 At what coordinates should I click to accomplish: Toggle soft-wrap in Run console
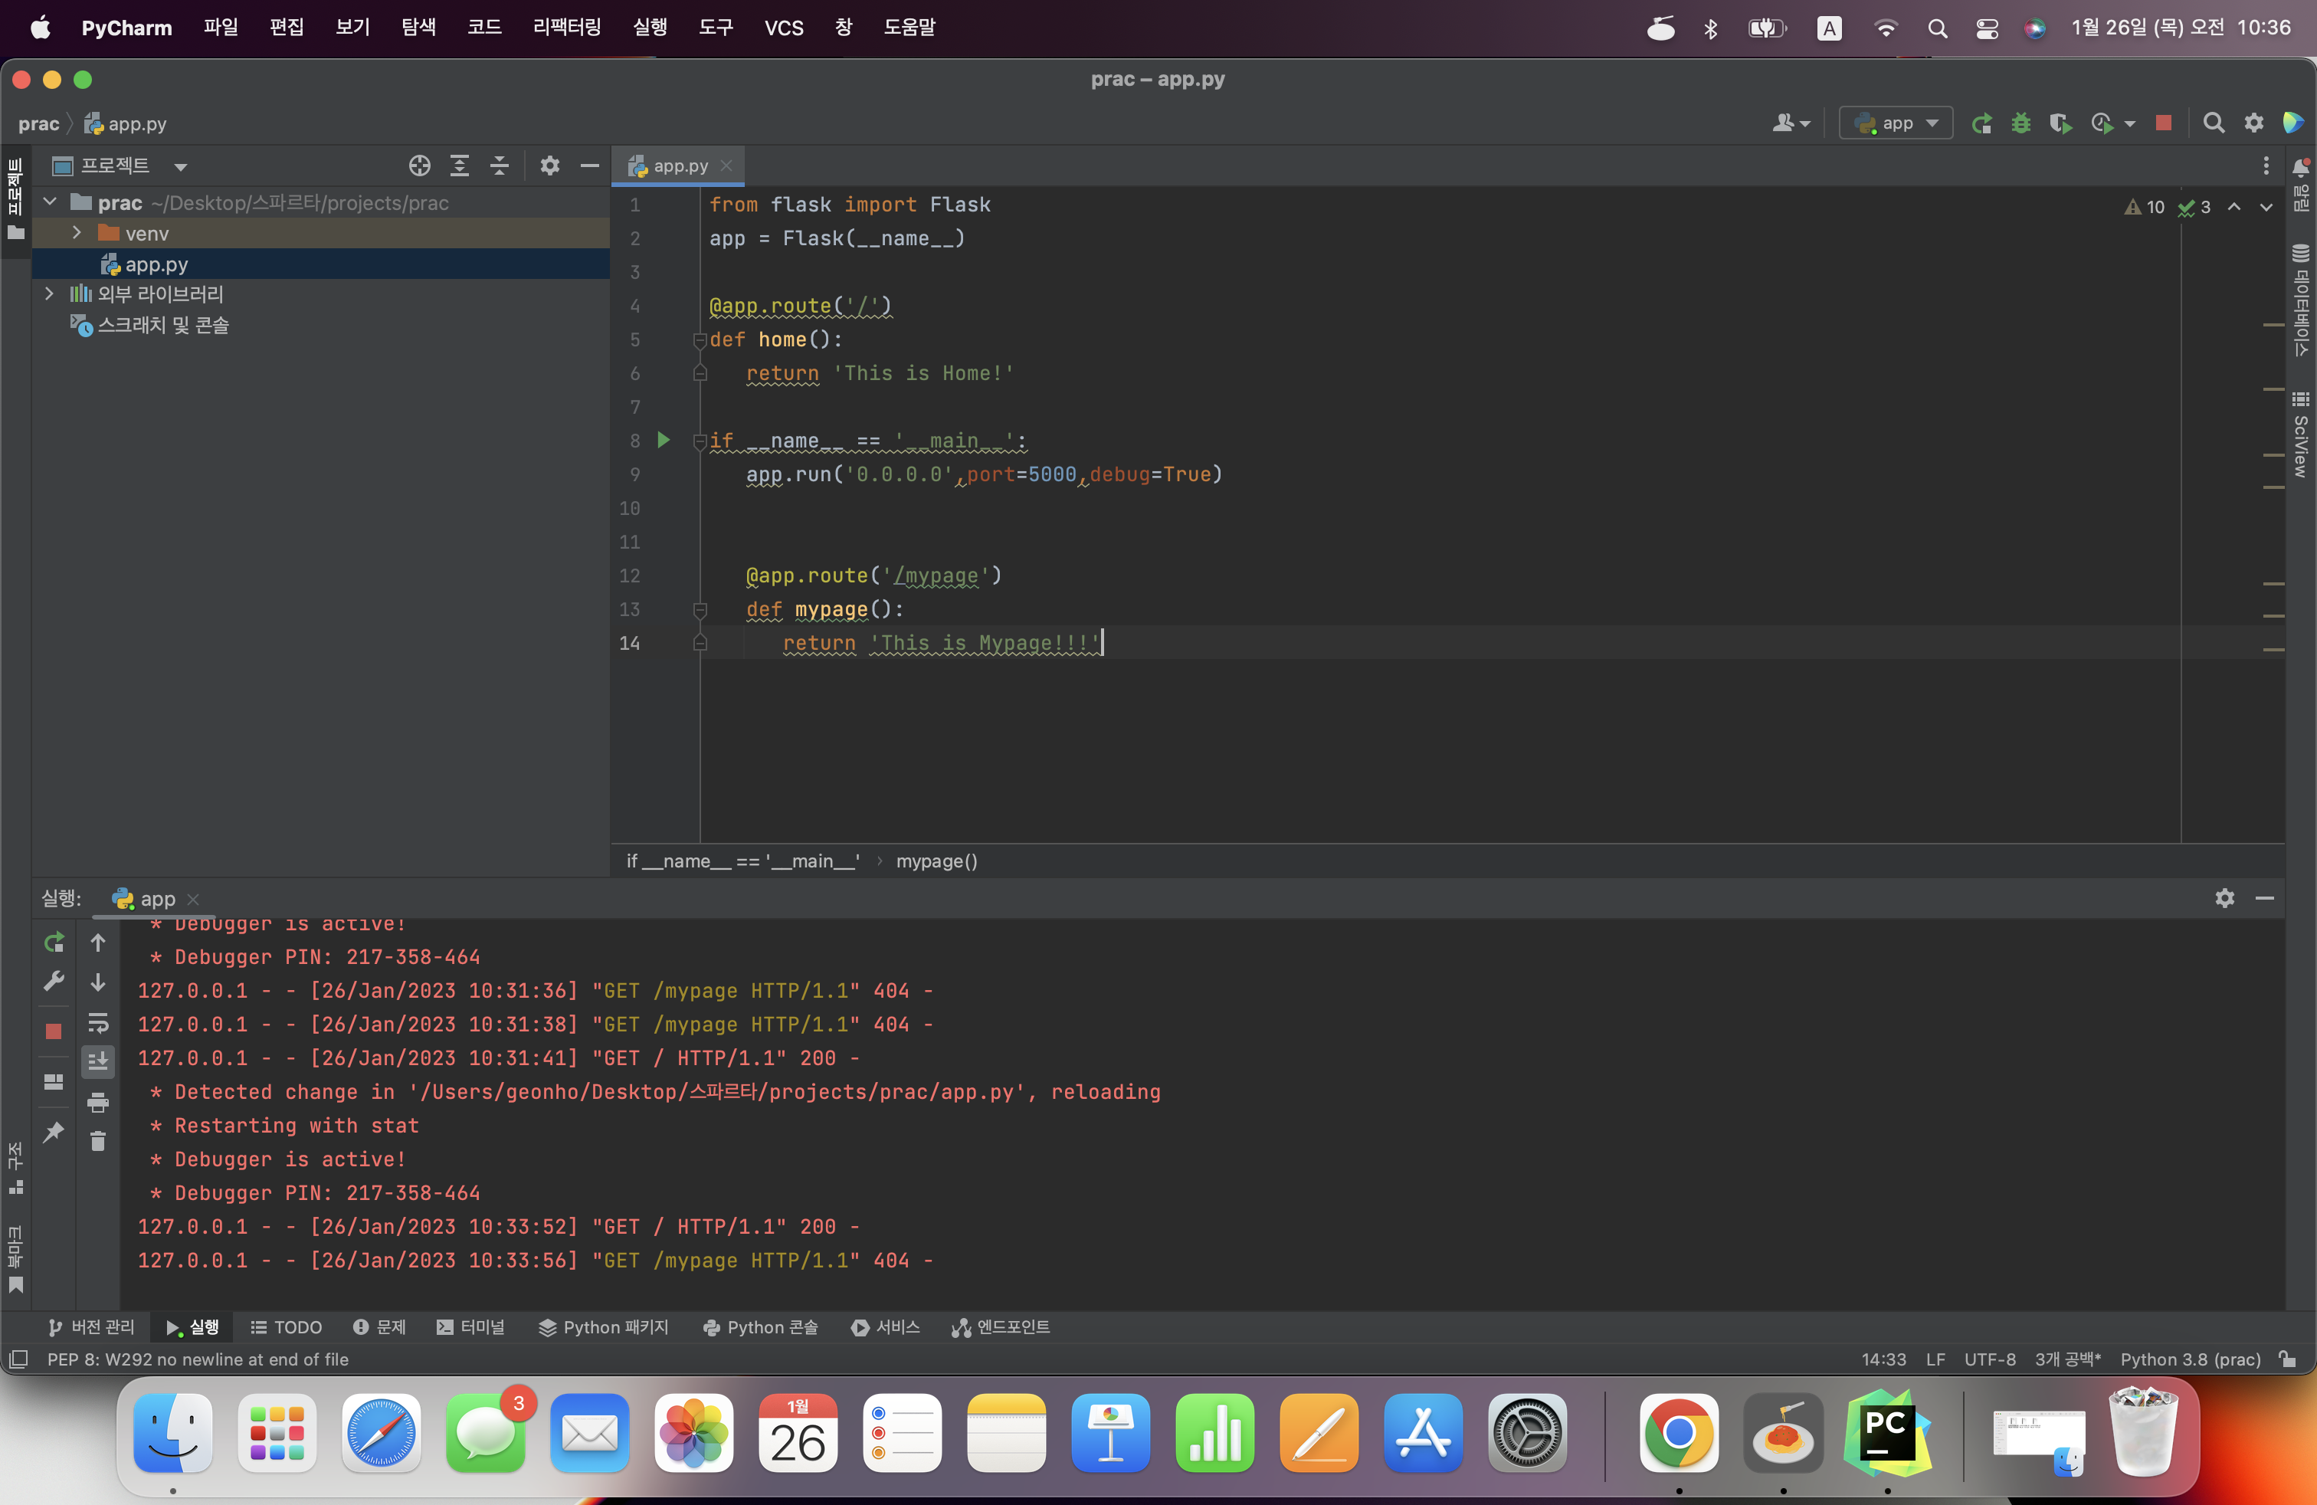(x=98, y=1022)
